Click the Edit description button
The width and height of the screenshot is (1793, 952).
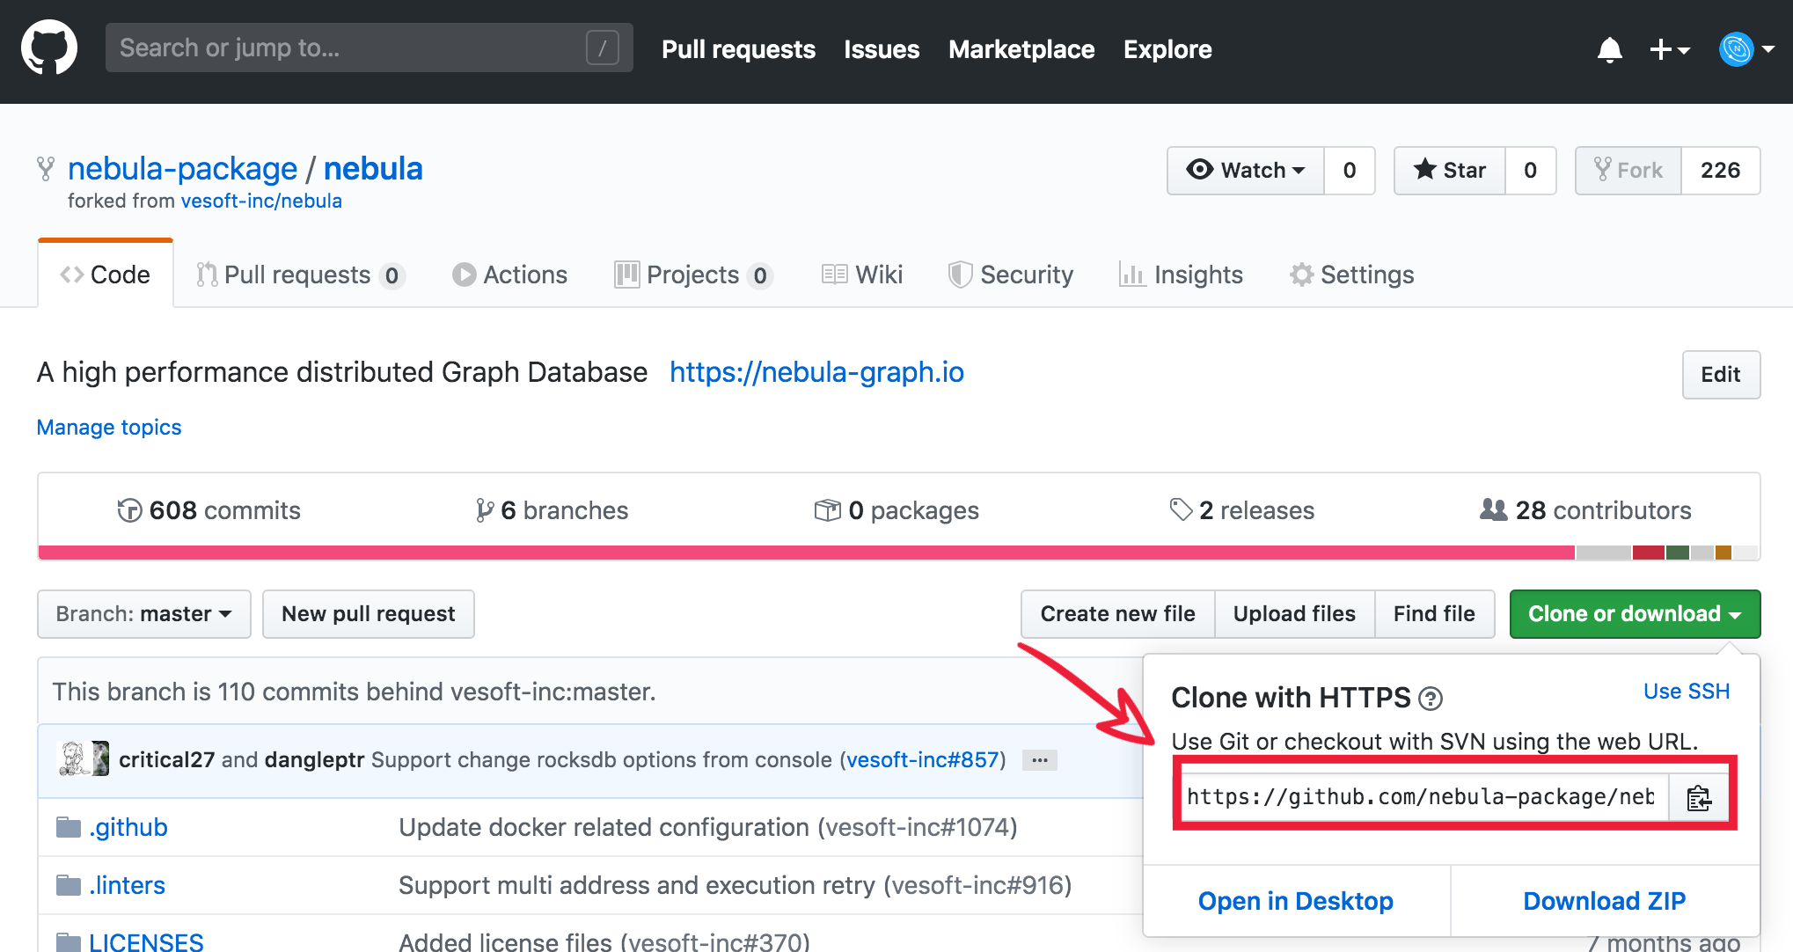tap(1721, 375)
